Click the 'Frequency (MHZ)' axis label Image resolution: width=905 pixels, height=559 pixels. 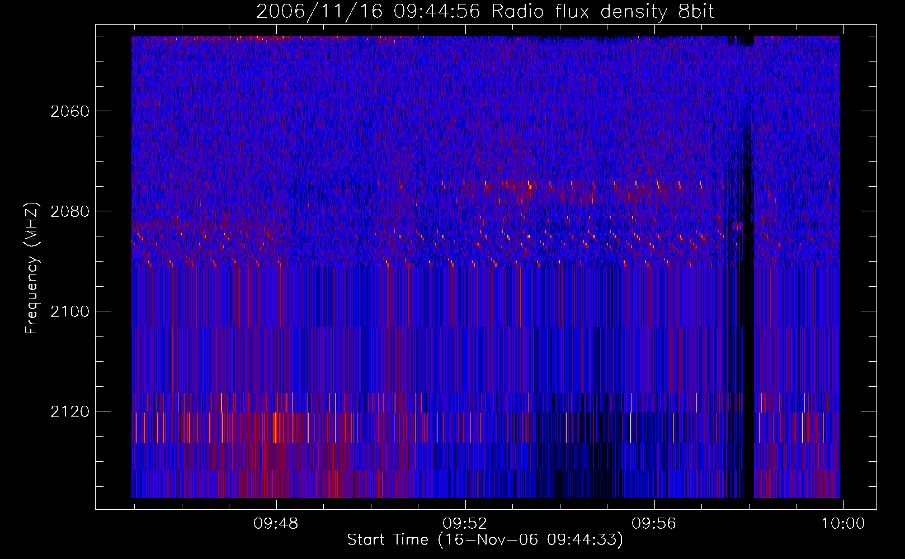pyautogui.click(x=32, y=268)
